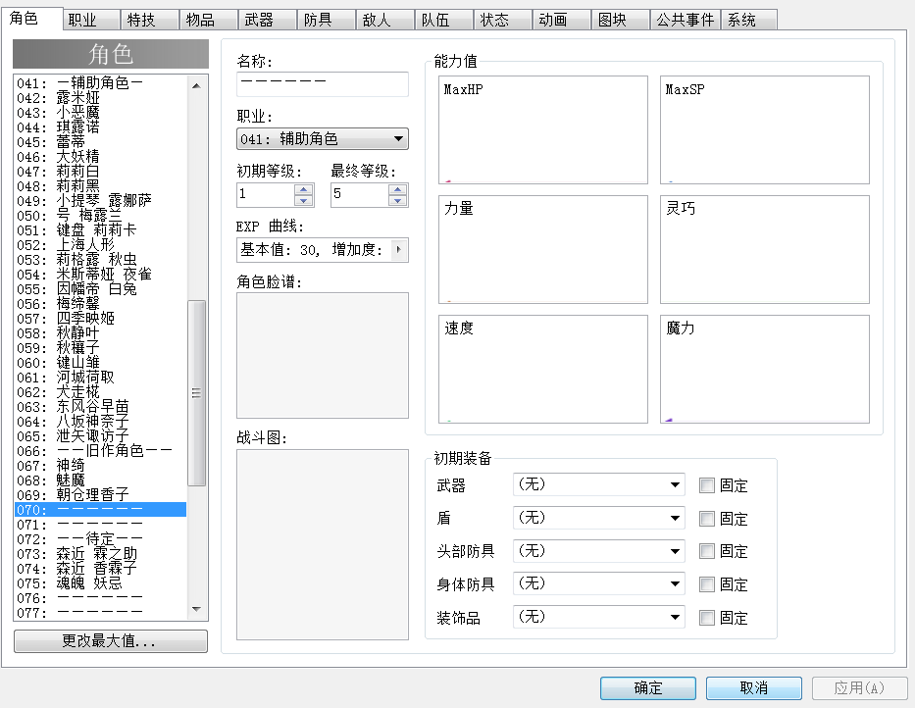Select actor 042: 露米娅 in list

100,98
